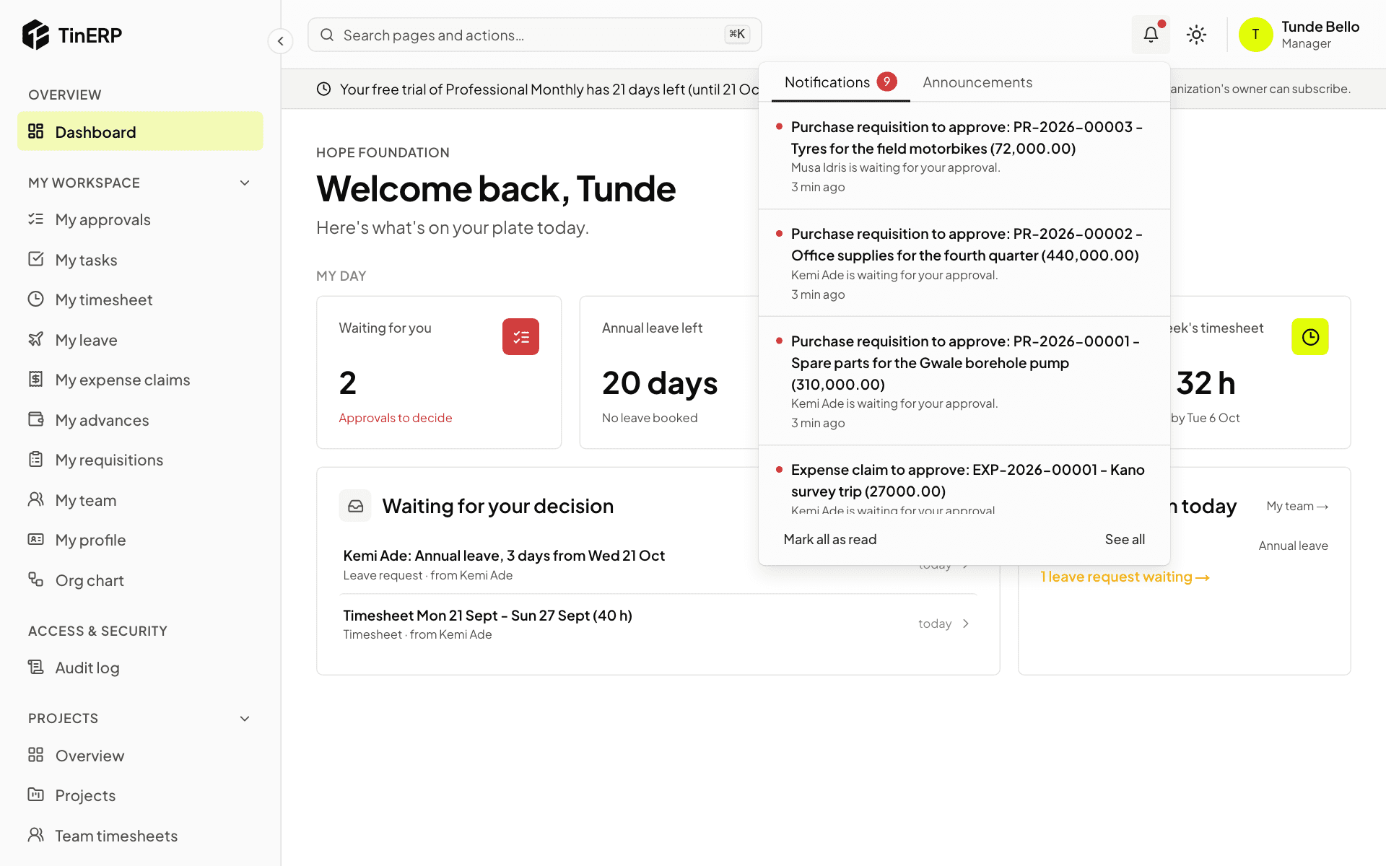Click the yellow timesheet clock icon
This screenshot has height=866, width=1386.
click(1310, 336)
